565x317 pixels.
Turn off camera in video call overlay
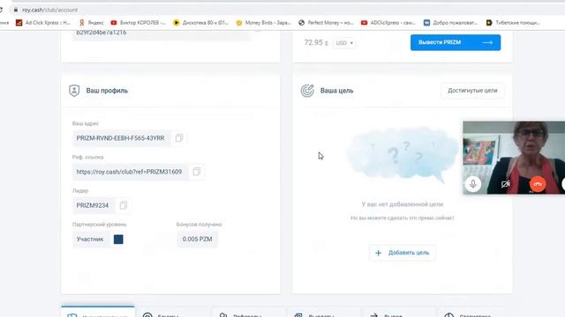tap(506, 184)
